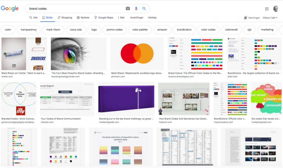The height and width of the screenshot is (168, 283).
Task: Open the Mastercard circles logo image
Action: 137,54
